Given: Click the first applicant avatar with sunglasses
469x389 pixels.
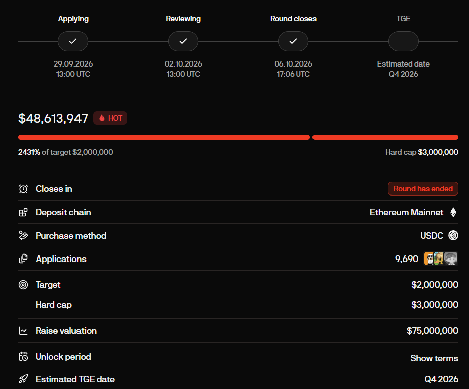Looking at the screenshot, I should tap(430, 258).
